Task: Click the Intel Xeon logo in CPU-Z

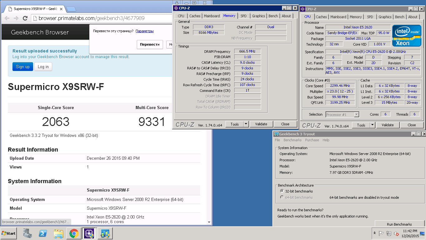Action: pyautogui.click(x=406, y=36)
